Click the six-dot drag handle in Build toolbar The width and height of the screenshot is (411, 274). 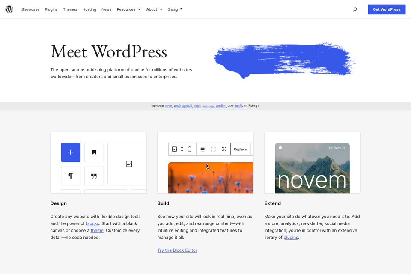click(x=182, y=149)
